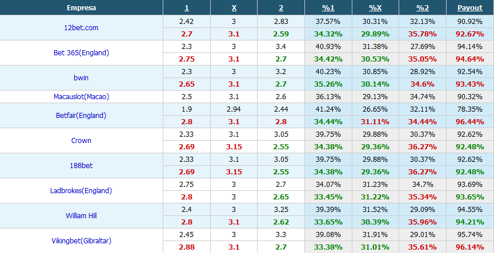Click the 37.57% cell in 12bet.com row

pyautogui.click(x=328, y=22)
